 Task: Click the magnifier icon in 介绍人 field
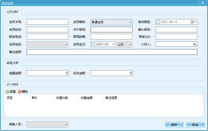(x=194, y=44)
